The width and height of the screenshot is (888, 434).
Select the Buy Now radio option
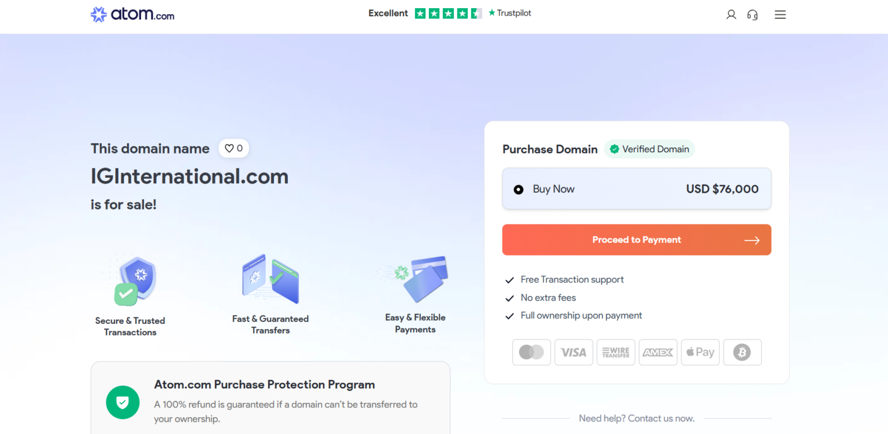519,189
